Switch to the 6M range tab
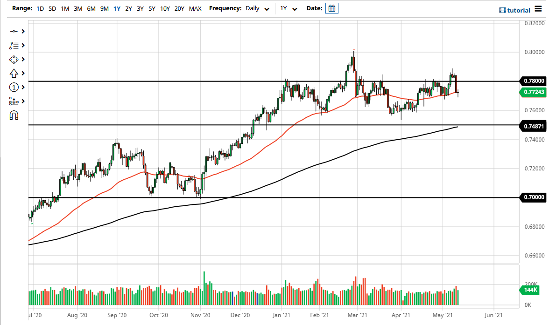The width and height of the screenshot is (549, 325). [x=90, y=8]
